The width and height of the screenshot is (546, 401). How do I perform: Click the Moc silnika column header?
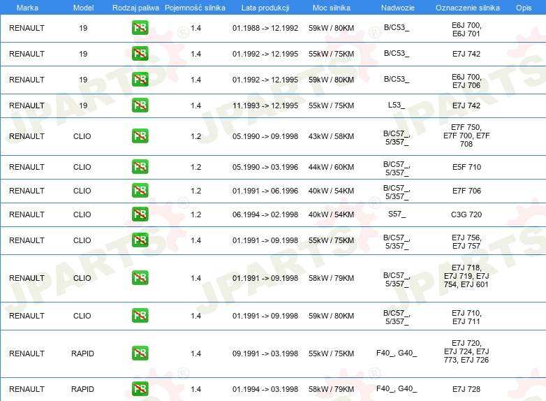[x=331, y=8]
